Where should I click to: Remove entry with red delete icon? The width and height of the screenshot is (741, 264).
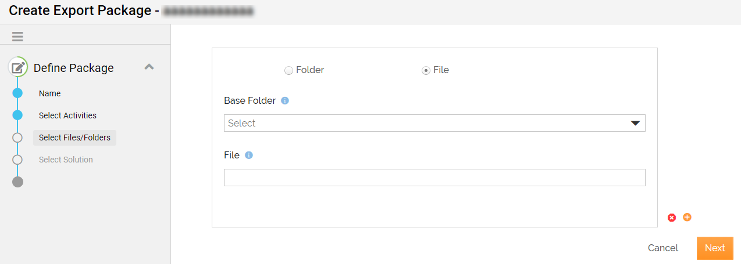pos(672,218)
